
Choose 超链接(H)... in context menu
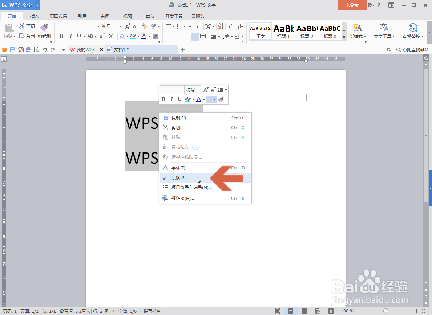[205, 199]
